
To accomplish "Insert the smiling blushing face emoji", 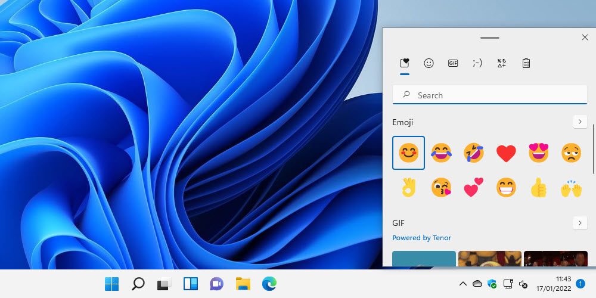I will click(x=409, y=153).
